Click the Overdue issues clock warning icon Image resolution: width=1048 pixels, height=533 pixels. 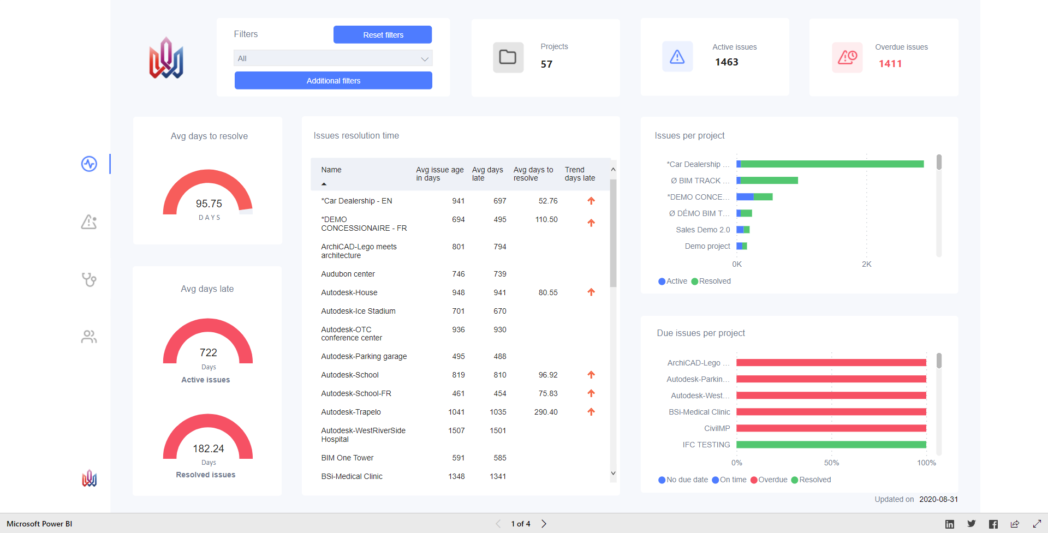click(x=847, y=57)
